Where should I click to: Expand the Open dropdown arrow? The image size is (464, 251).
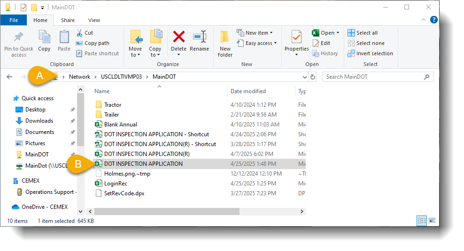click(x=338, y=33)
